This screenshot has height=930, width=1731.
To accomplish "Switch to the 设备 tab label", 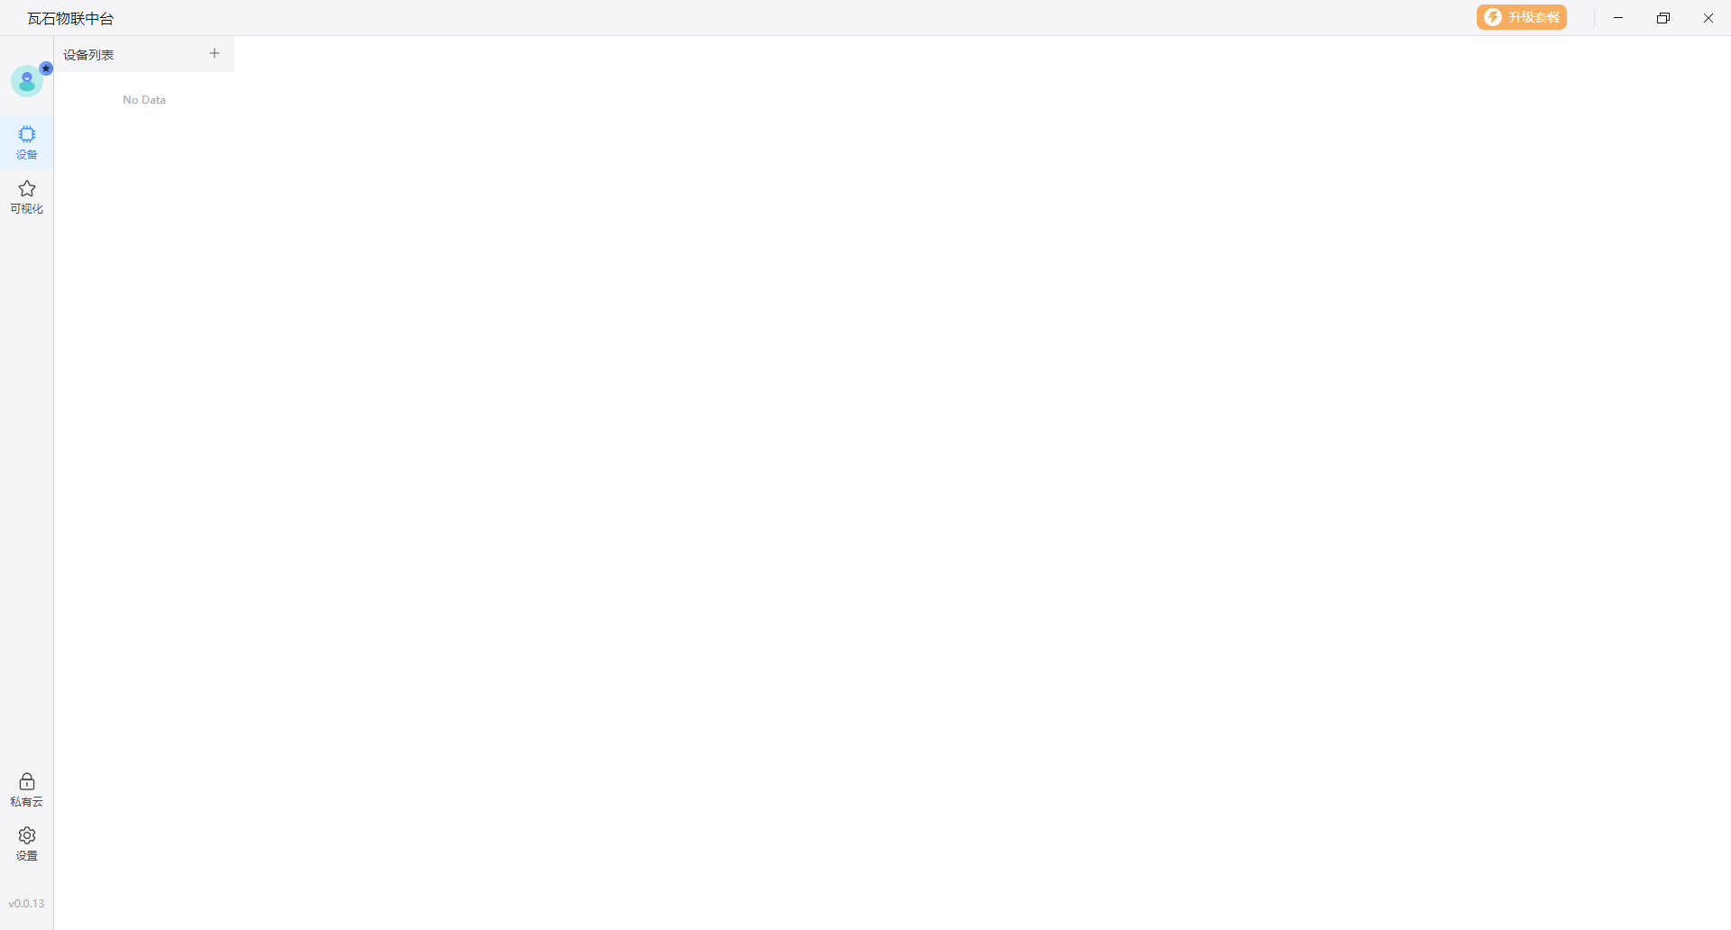I will 27,155.
